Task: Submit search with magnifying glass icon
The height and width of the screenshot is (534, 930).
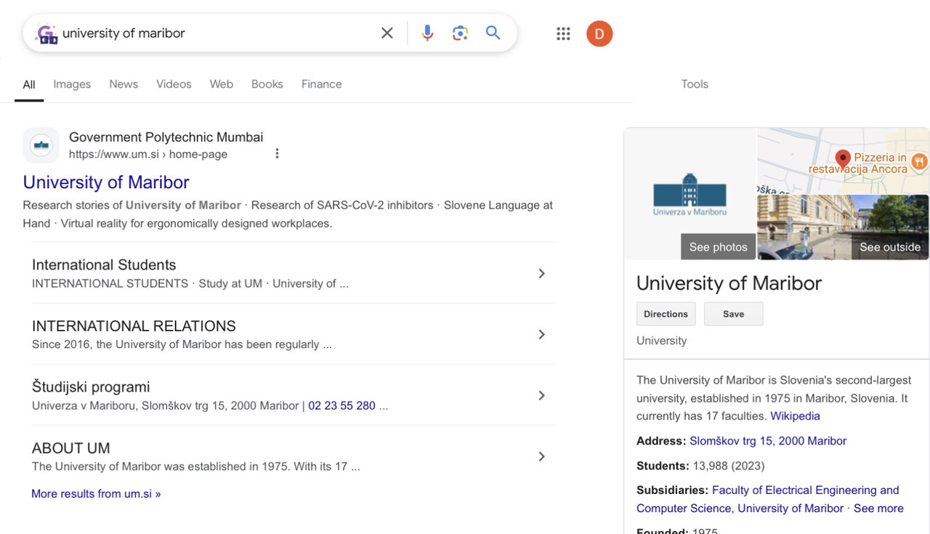Action: [493, 33]
